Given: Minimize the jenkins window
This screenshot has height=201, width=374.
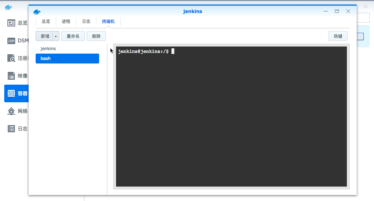Looking at the screenshot, I should [326, 11].
